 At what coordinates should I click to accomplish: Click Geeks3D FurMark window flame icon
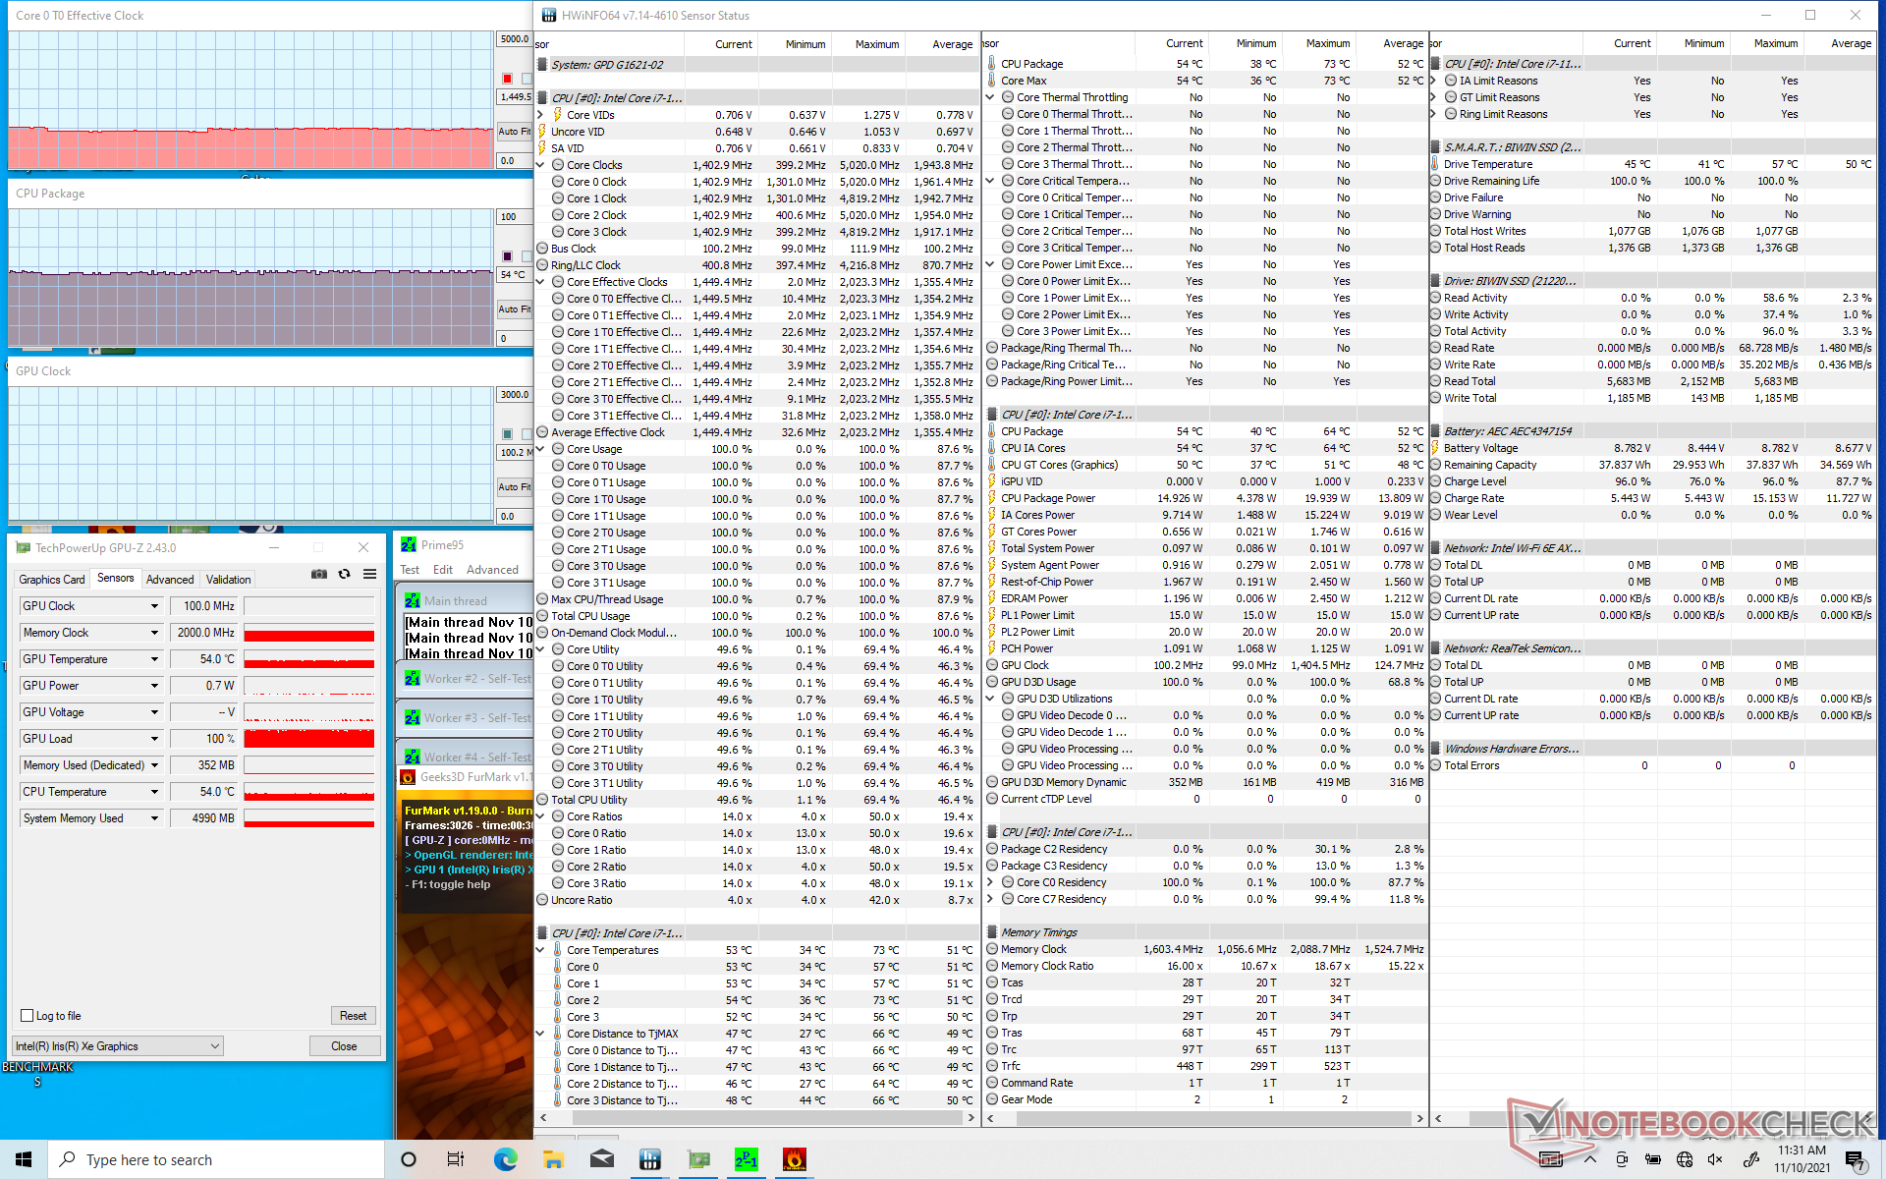pos(408,777)
